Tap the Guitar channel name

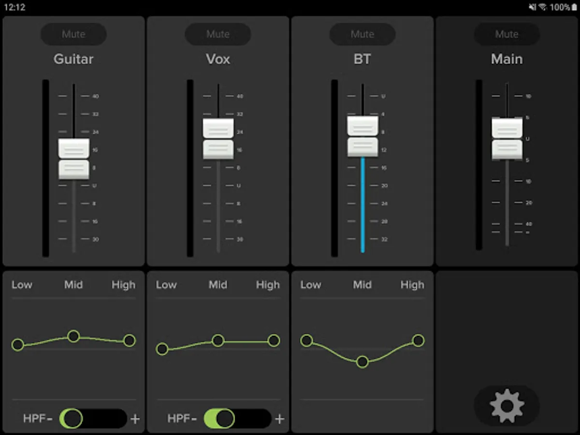[73, 59]
